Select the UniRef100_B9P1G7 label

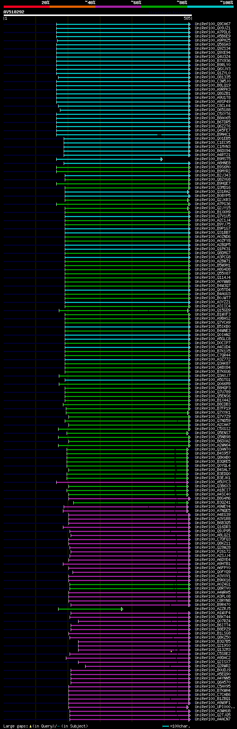(213, 229)
